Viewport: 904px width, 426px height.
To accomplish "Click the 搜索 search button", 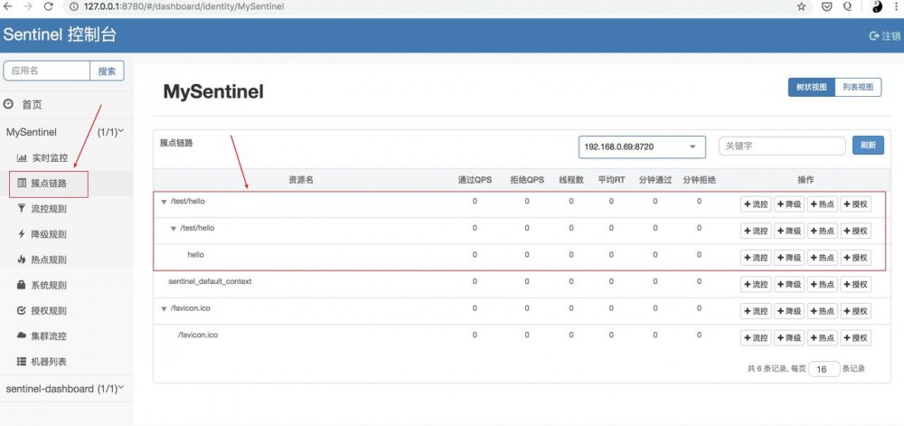I will pos(107,71).
